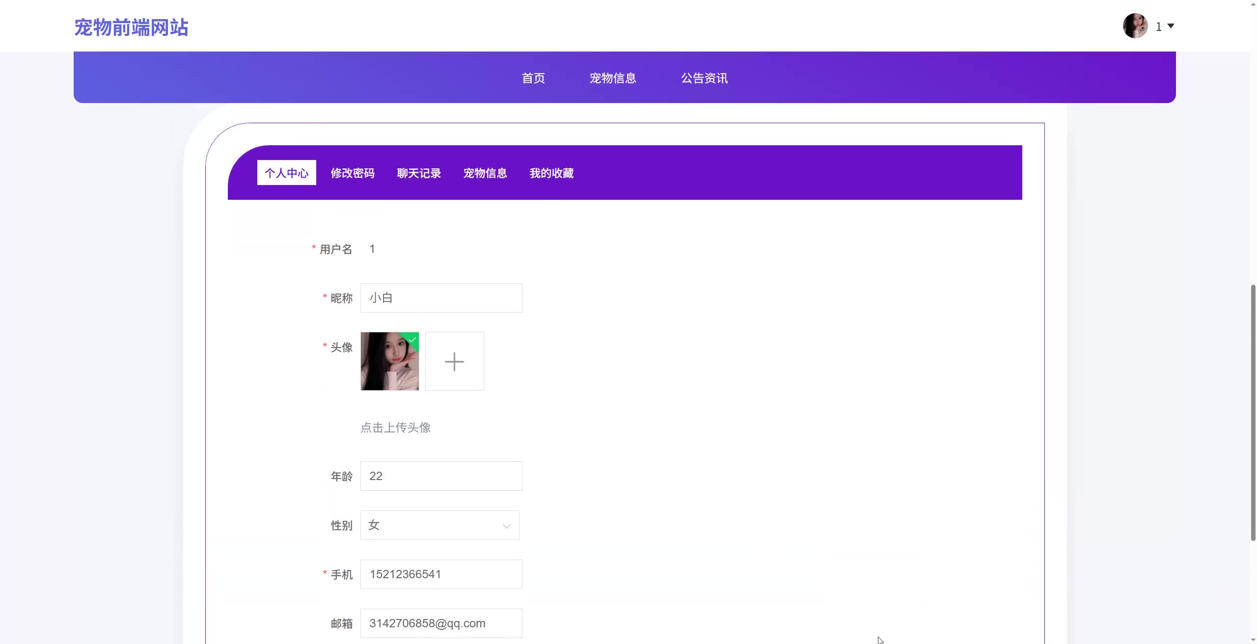Click the 宠物前端网站 site title
The image size is (1257, 644).
point(131,27)
